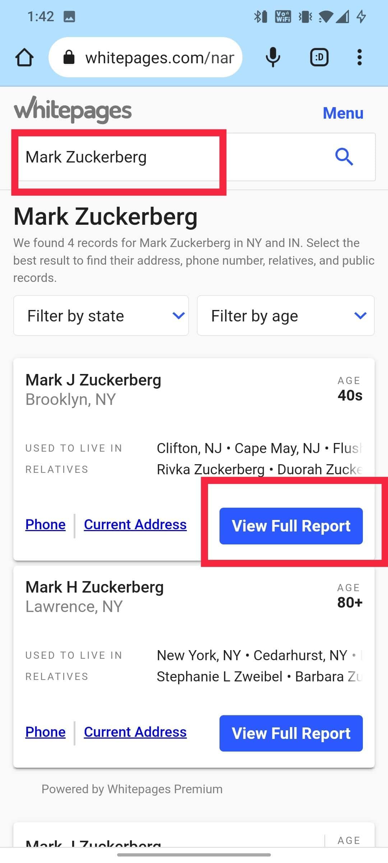Screen dimensions: 388x863
Task: Open Current Address for Mark H Zuckerberg
Action: (x=135, y=732)
